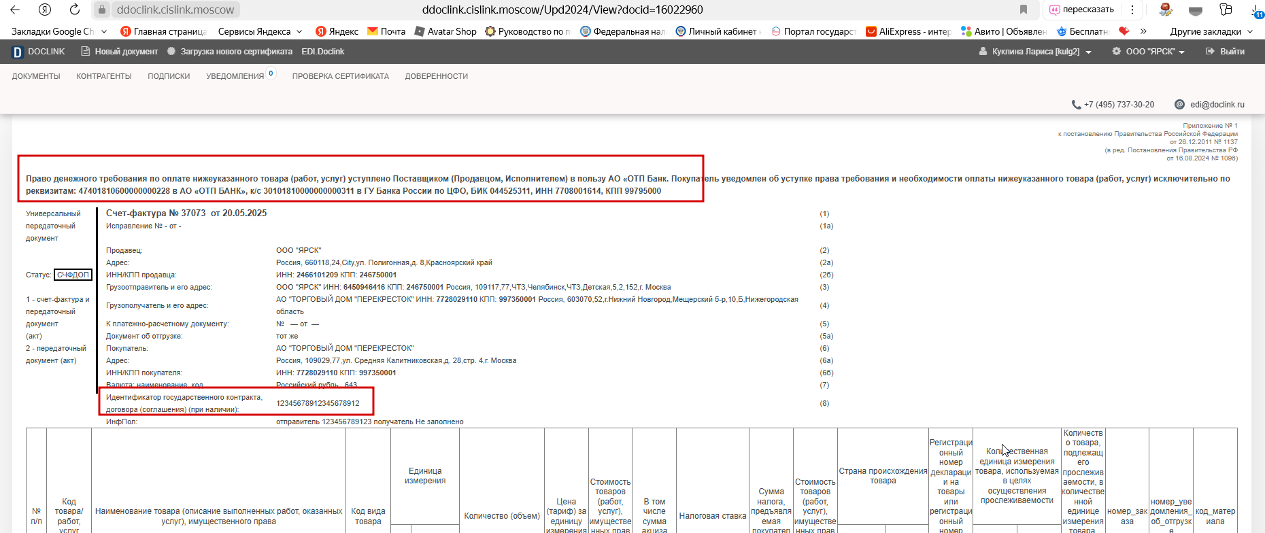This screenshot has width=1265, height=533.
Task: Click the 'Страна происхождения товара' column header
Action: point(883,476)
